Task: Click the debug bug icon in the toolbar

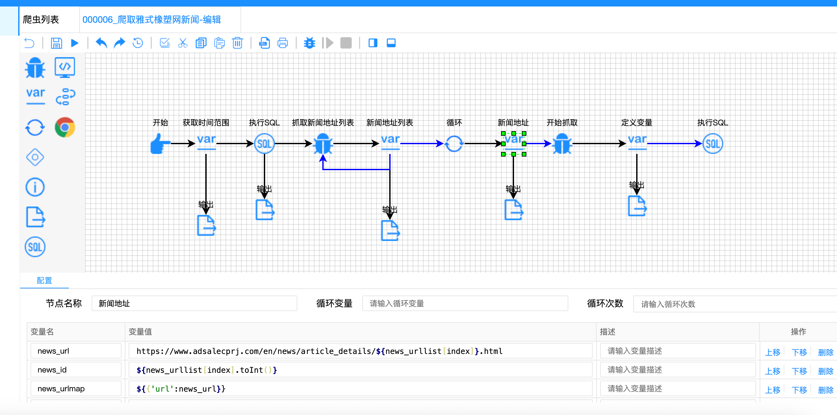Action: tap(309, 43)
